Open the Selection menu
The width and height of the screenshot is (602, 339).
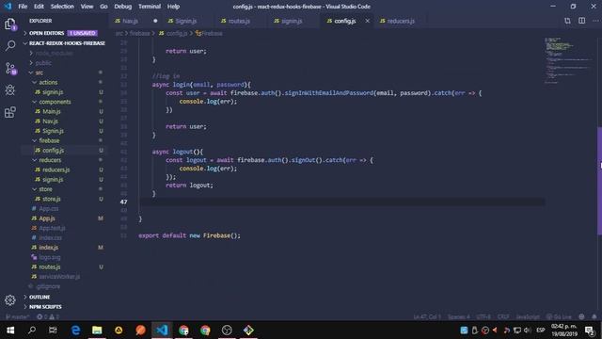coord(62,7)
